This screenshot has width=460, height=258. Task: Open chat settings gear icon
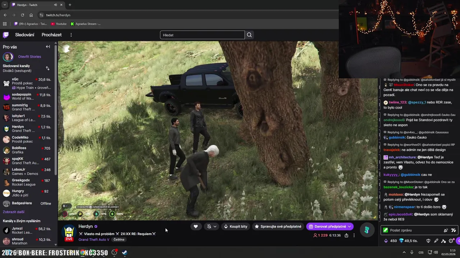[451, 241]
